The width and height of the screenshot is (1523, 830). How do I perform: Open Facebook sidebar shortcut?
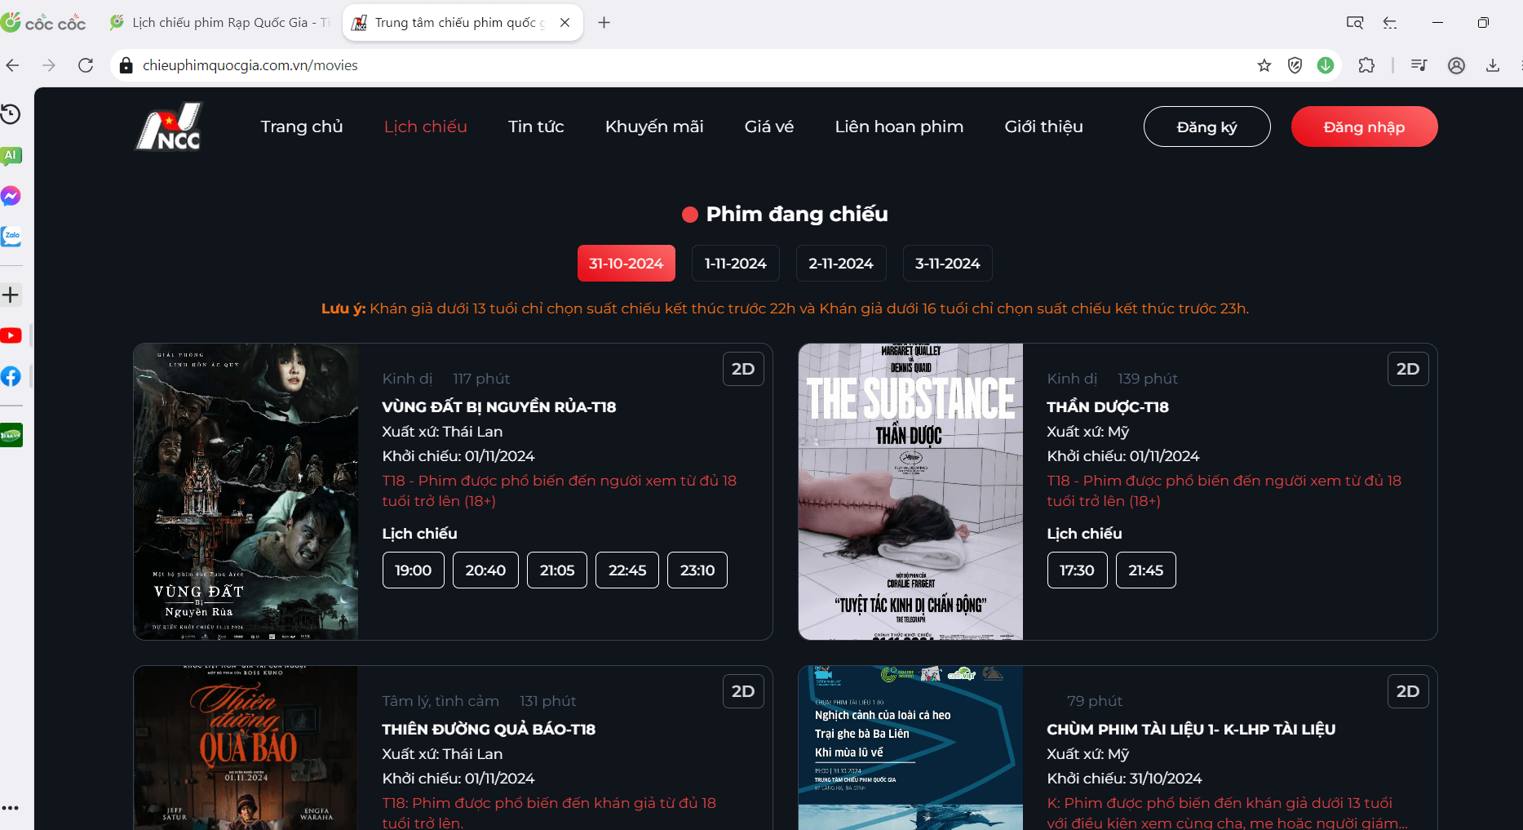point(11,376)
